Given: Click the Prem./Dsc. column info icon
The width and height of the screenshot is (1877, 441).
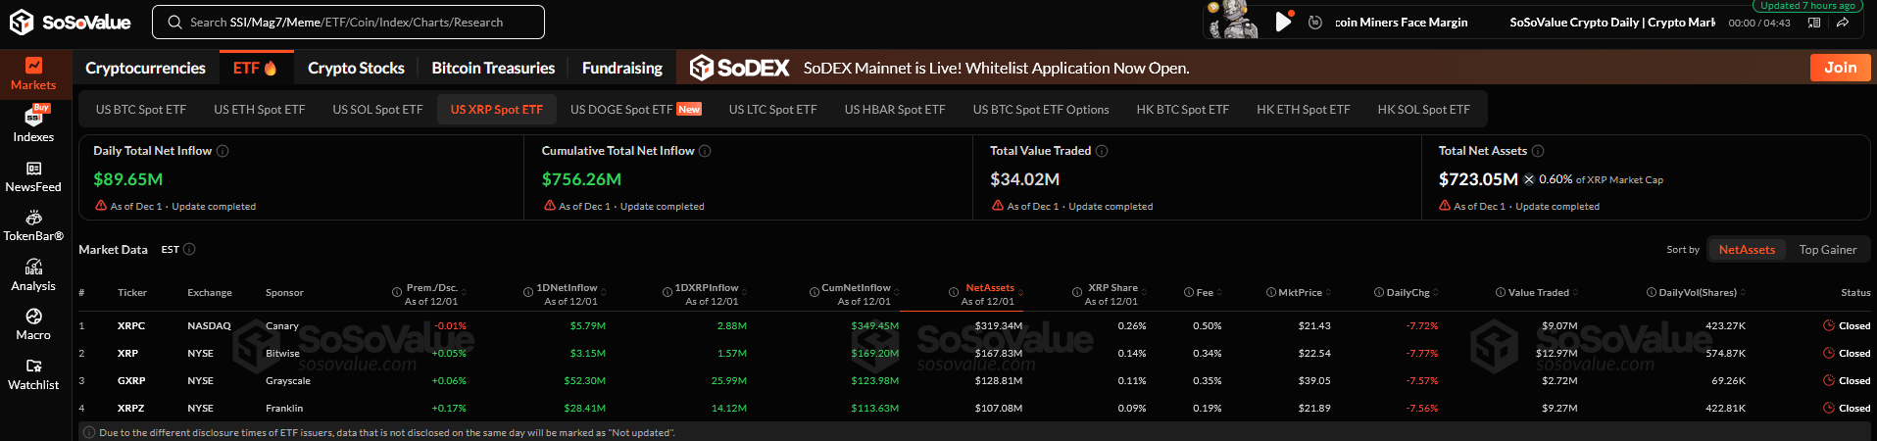Looking at the screenshot, I should 397,292.
